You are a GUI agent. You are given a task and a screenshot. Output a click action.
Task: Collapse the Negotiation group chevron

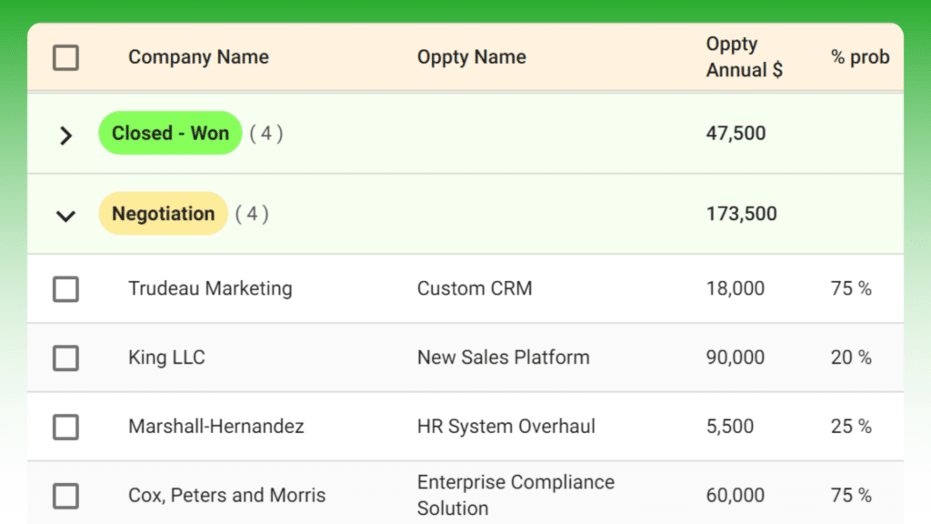point(65,216)
